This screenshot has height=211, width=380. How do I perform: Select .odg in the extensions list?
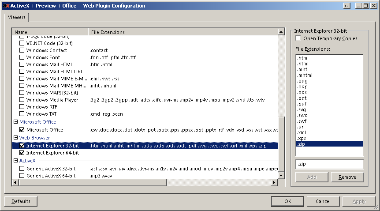pyautogui.click(x=330, y=81)
